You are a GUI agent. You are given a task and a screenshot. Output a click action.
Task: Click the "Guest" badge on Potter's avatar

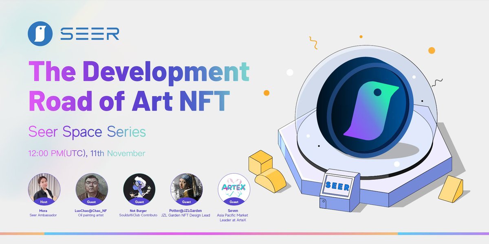pyautogui.click(x=186, y=202)
